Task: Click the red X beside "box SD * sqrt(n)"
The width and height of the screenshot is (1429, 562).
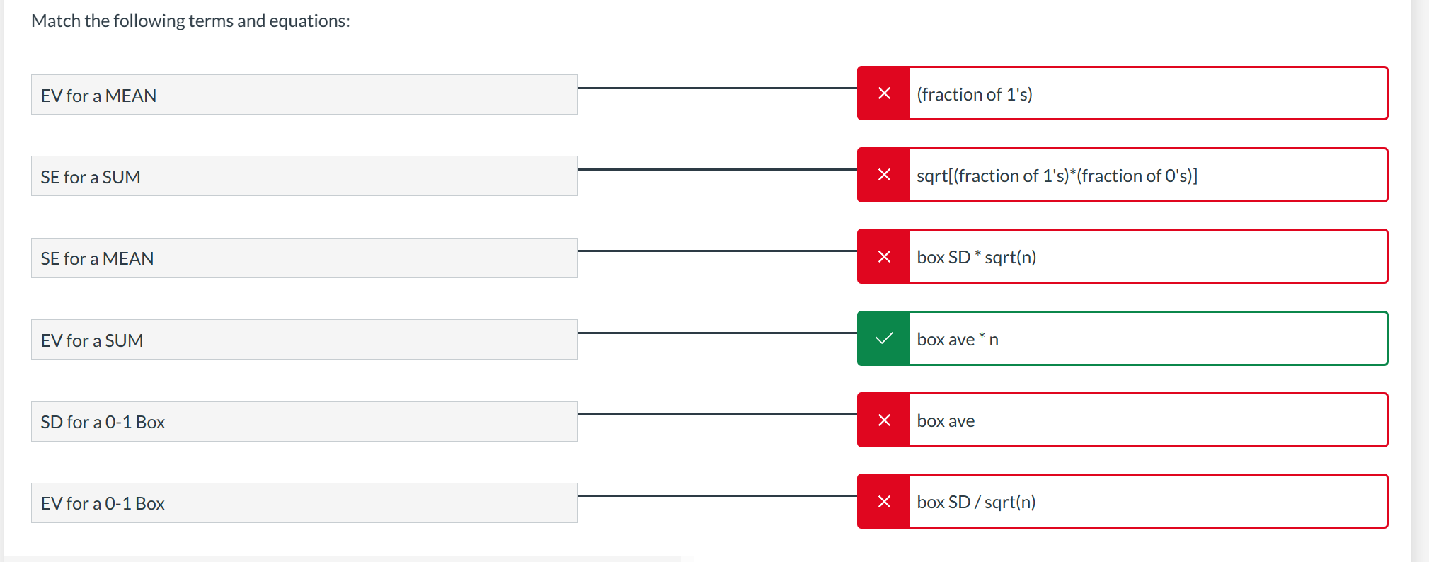Action: point(883,256)
